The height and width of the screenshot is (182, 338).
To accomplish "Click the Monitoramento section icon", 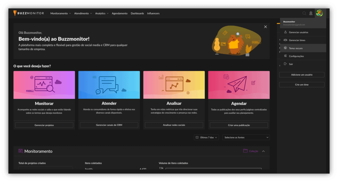I will [21, 151].
